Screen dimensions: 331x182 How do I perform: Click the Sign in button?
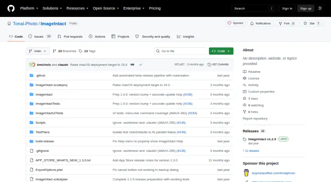287,8
